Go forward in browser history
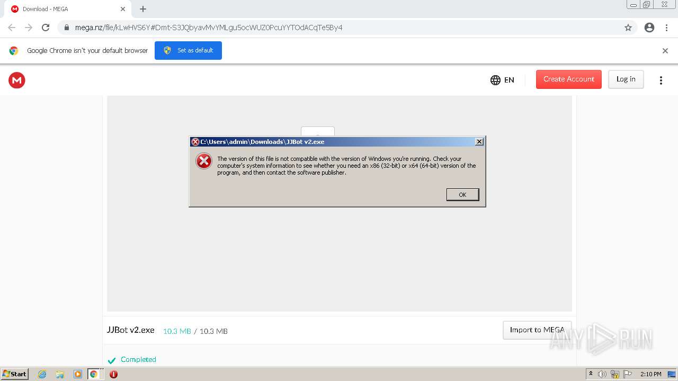Image resolution: width=678 pixels, height=381 pixels. pos(29,28)
